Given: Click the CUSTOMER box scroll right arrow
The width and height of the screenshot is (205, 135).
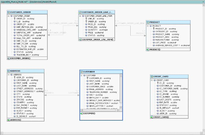Looking at the screenshot, I should click(118, 110).
